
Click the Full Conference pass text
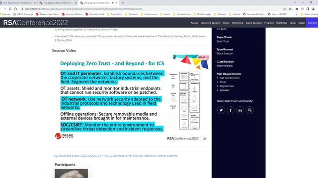coord(230,78)
